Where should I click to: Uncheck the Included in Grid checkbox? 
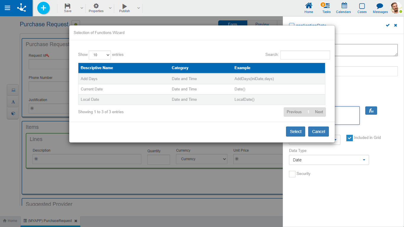(350, 138)
